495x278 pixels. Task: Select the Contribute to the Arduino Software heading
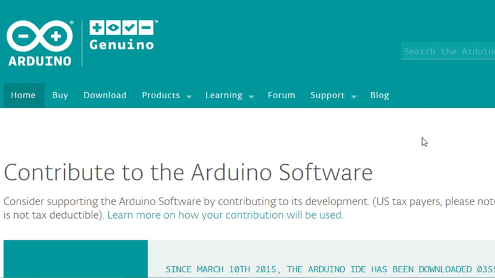click(188, 172)
